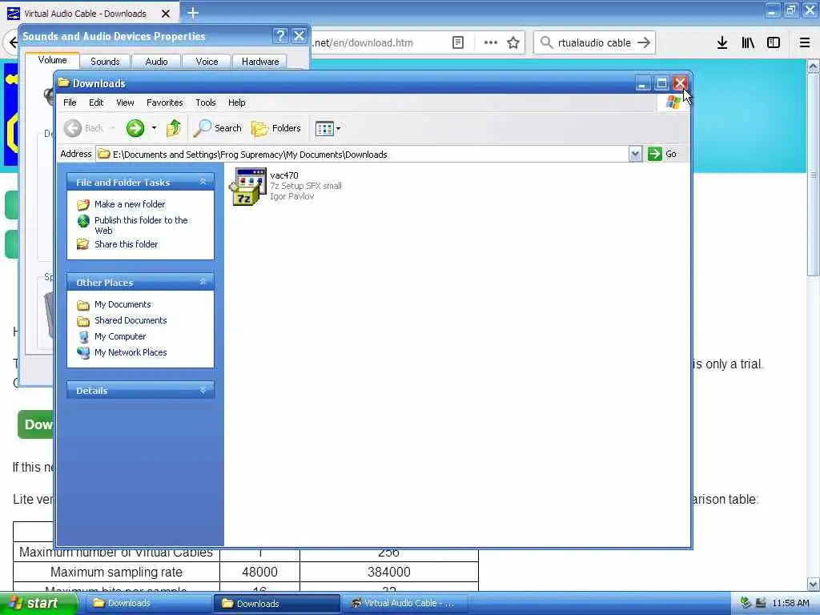The image size is (820, 615).
Task: Click the search go arrow in Firefox
Action: coord(645,43)
